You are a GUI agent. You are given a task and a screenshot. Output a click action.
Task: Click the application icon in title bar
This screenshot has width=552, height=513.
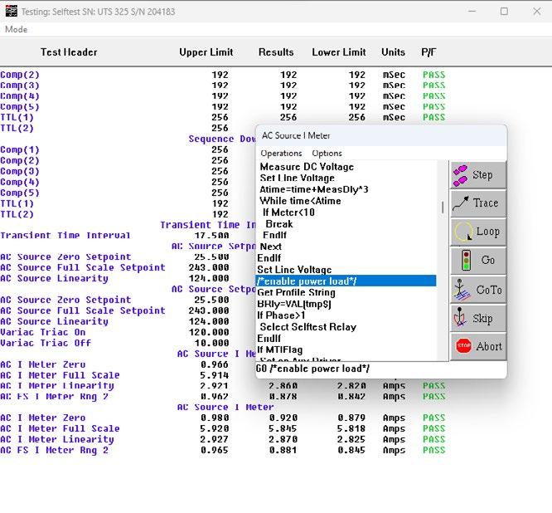(x=12, y=11)
